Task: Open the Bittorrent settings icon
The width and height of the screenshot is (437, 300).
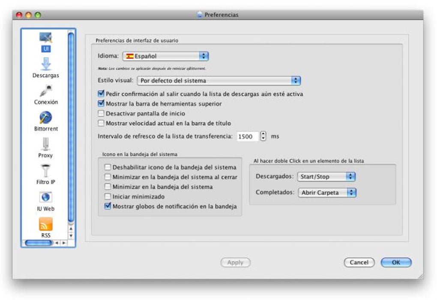Action: tap(46, 117)
